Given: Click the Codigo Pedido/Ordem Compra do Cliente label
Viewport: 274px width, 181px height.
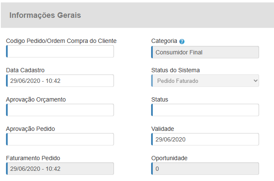Looking at the screenshot, I should click(61, 41).
